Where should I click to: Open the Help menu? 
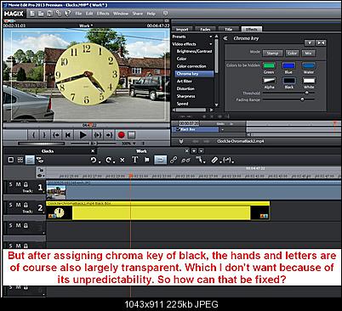pyautogui.click(x=151, y=14)
